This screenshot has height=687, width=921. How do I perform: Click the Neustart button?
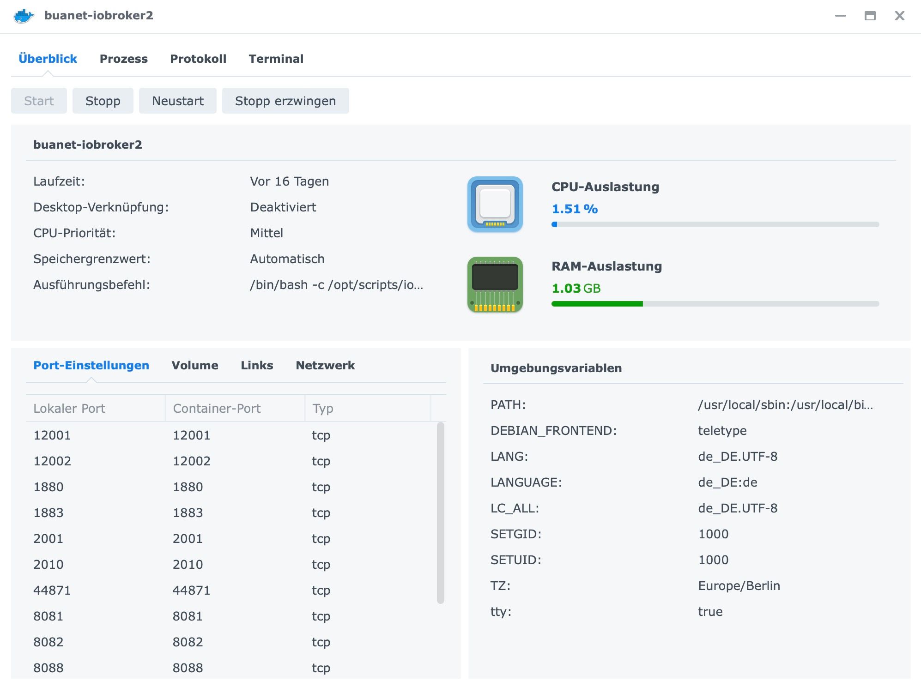177,101
